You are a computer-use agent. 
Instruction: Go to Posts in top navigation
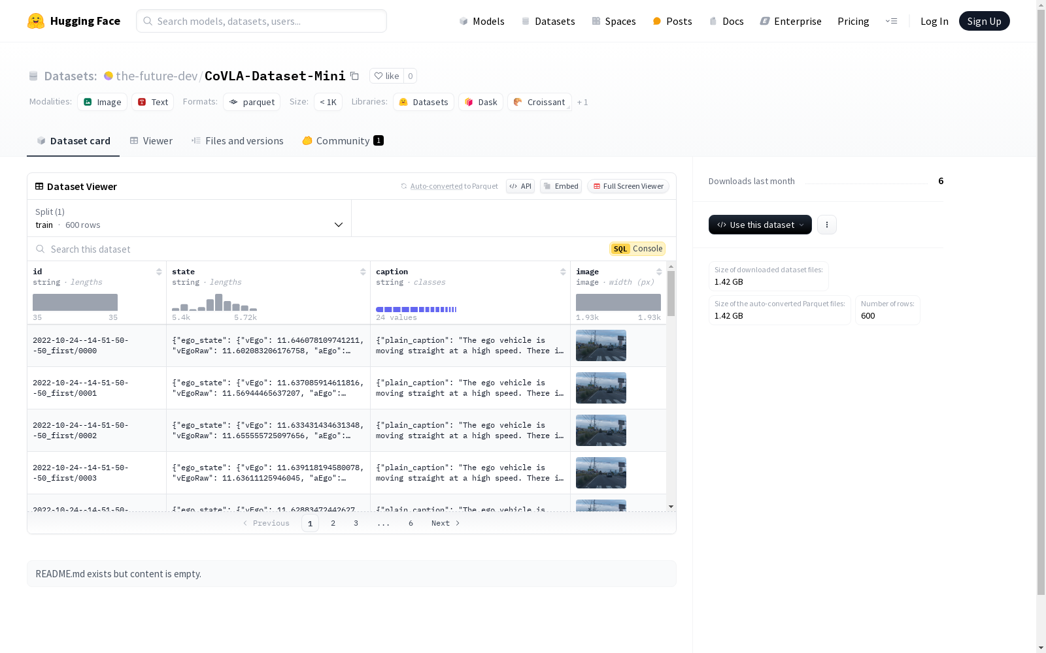(x=672, y=21)
